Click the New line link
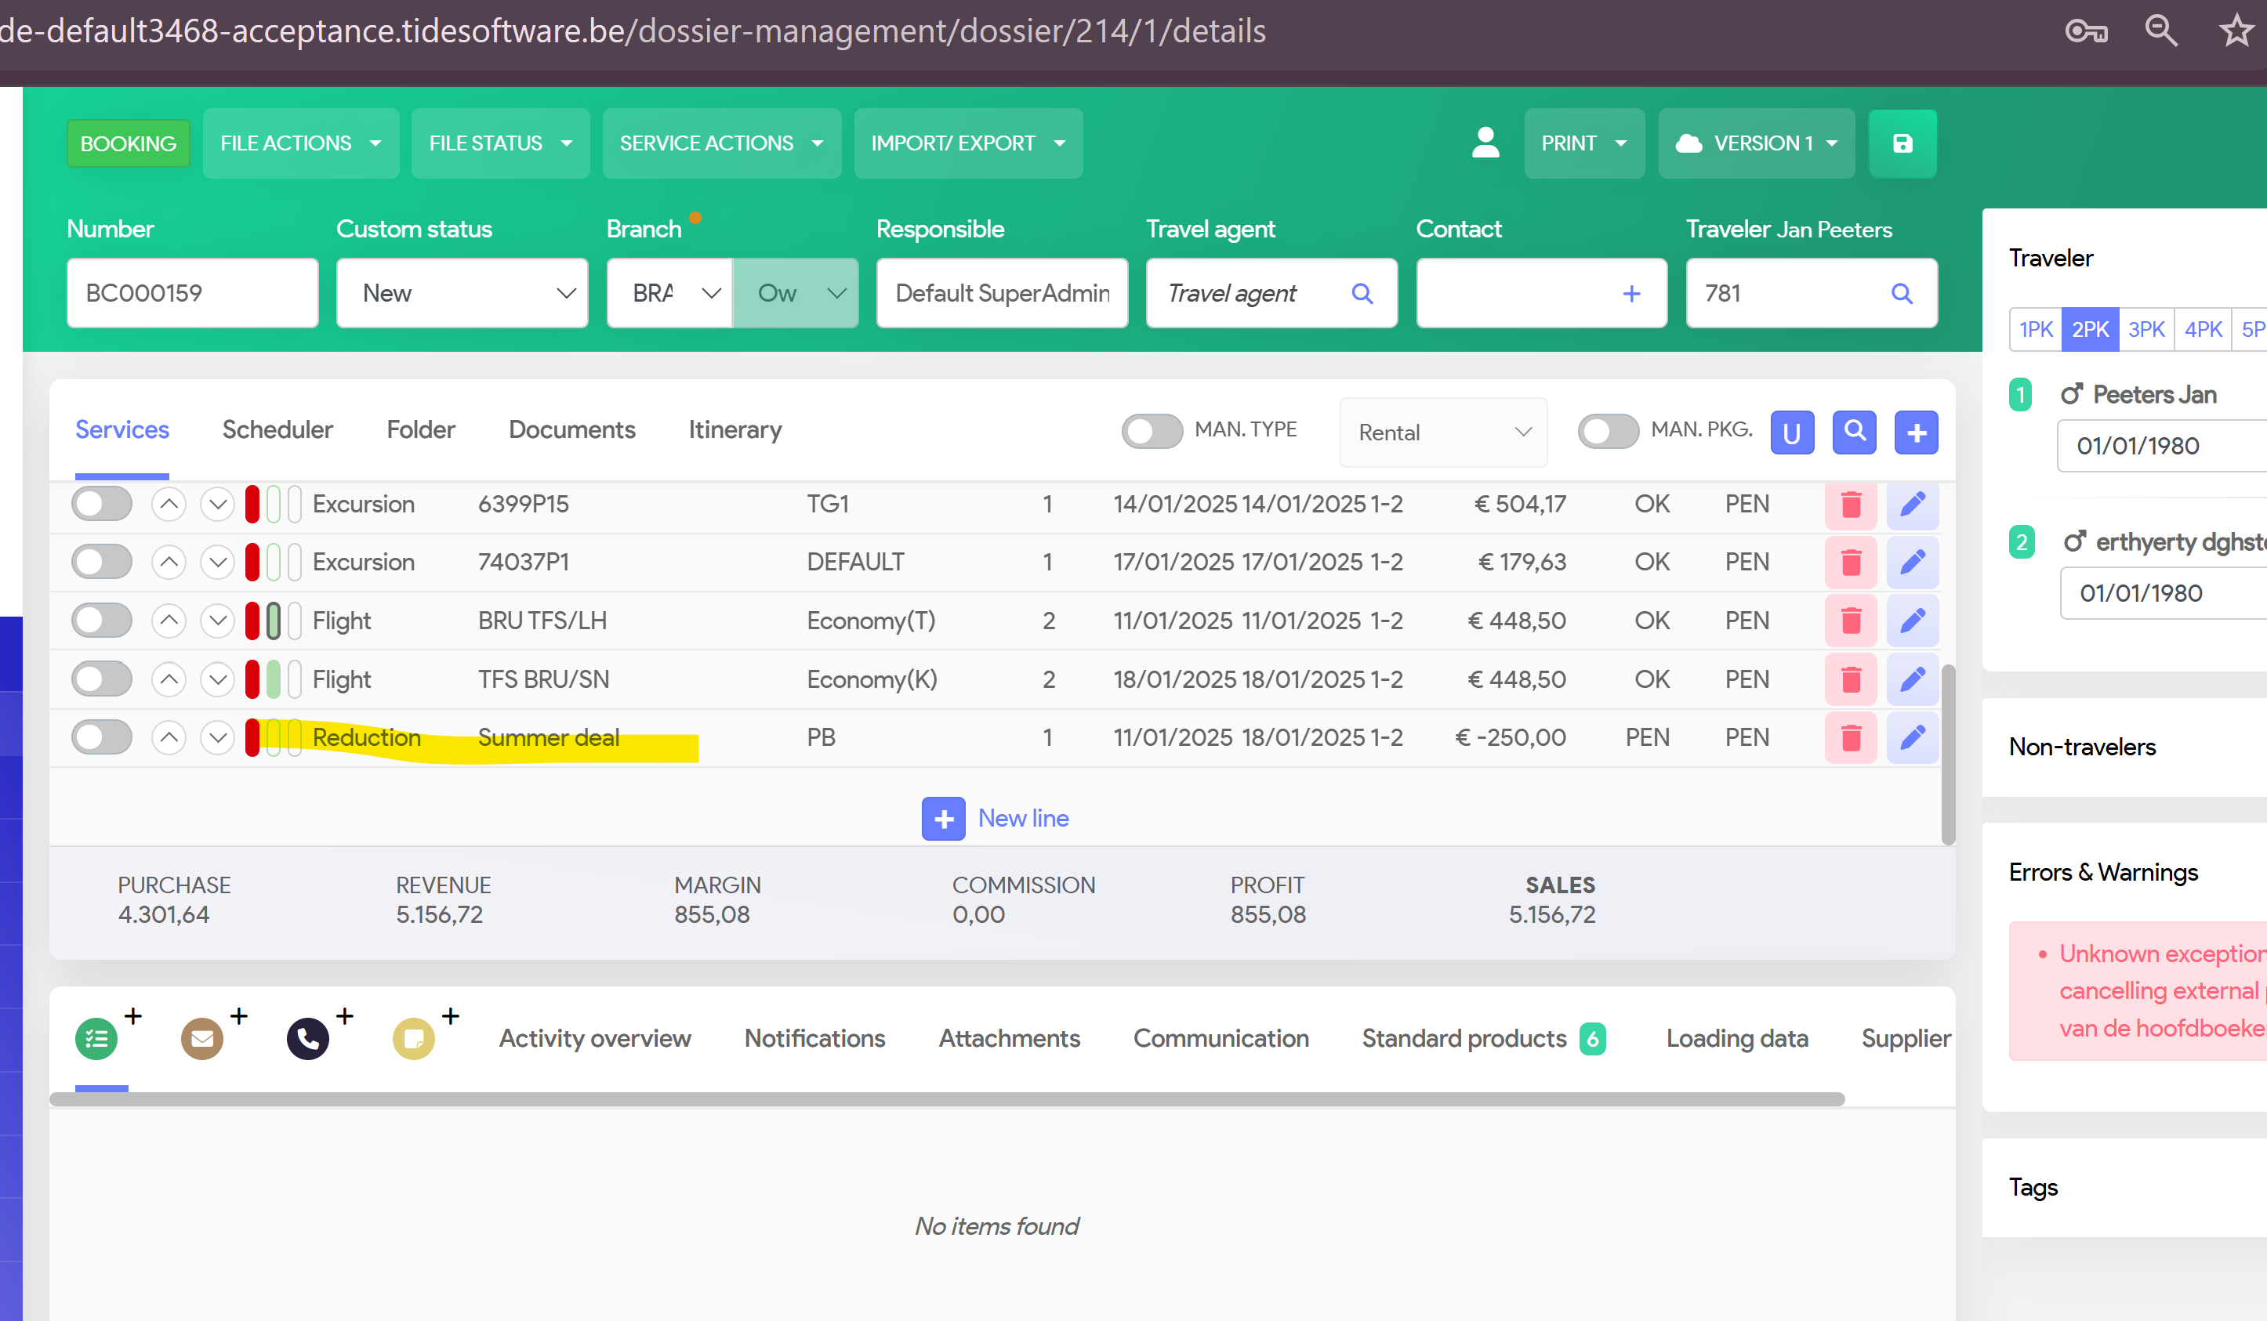This screenshot has width=2267, height=1321. (x=1022, y=818)
